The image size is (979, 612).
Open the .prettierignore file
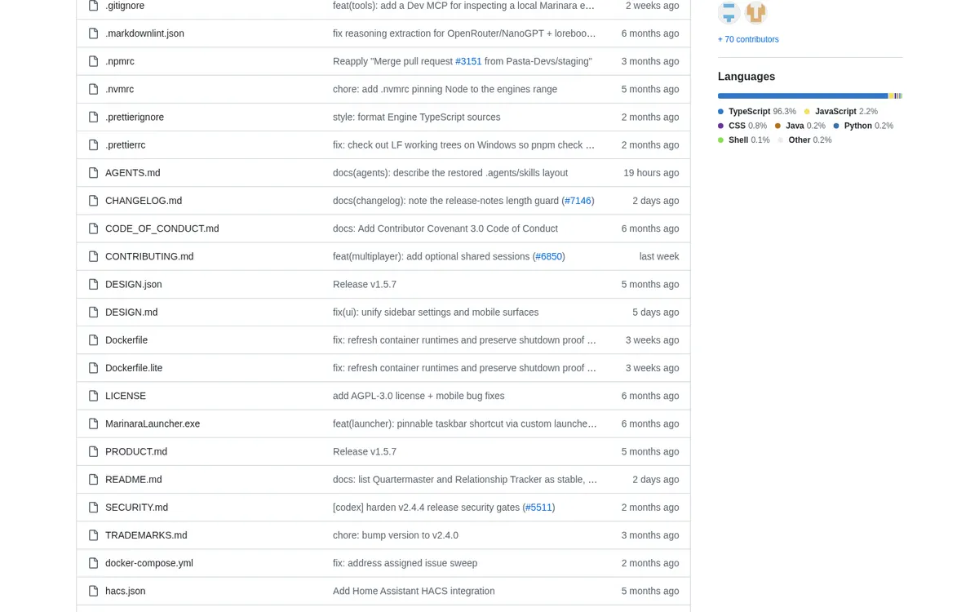[135, 117]
